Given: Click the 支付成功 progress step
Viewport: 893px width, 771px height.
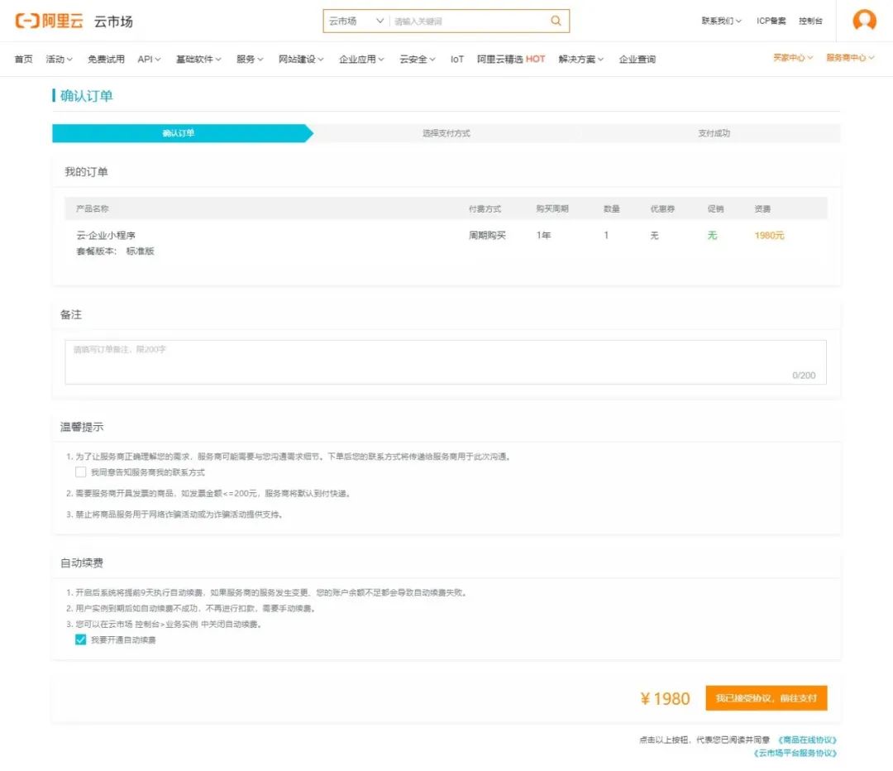Looking at the screenshot, I should 714,133.
